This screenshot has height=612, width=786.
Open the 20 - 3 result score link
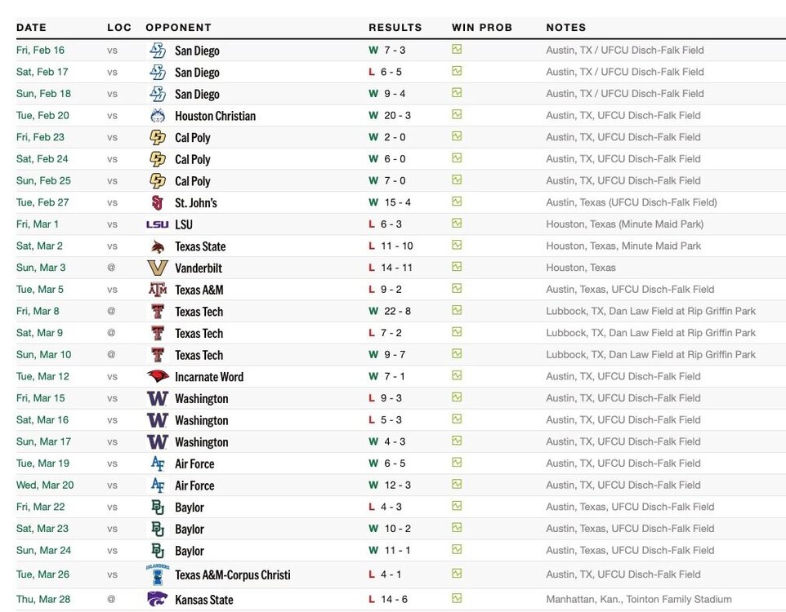(x=395, y=115)
